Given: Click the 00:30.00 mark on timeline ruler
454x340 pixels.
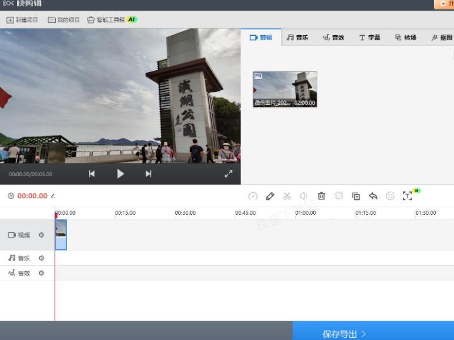Looking at the screenshot, I should 186,213.
